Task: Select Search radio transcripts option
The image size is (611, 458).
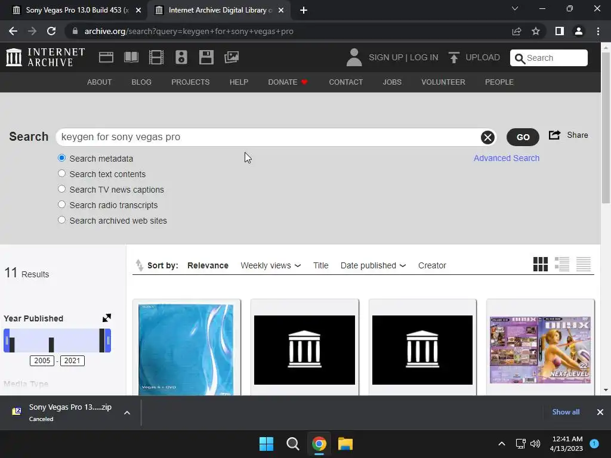Action: pos(61,205)
